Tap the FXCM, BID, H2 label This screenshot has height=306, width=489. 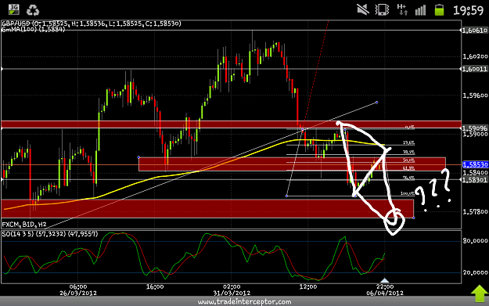24,225
